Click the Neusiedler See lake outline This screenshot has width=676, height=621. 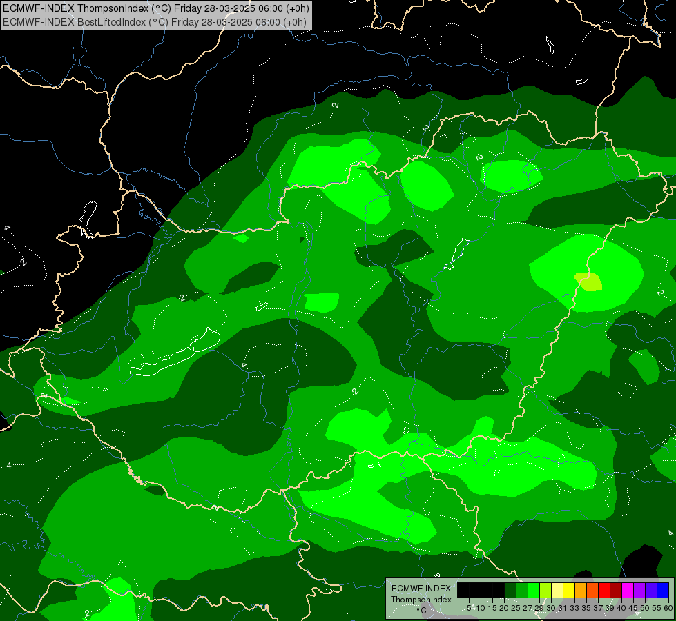(89, 219)
